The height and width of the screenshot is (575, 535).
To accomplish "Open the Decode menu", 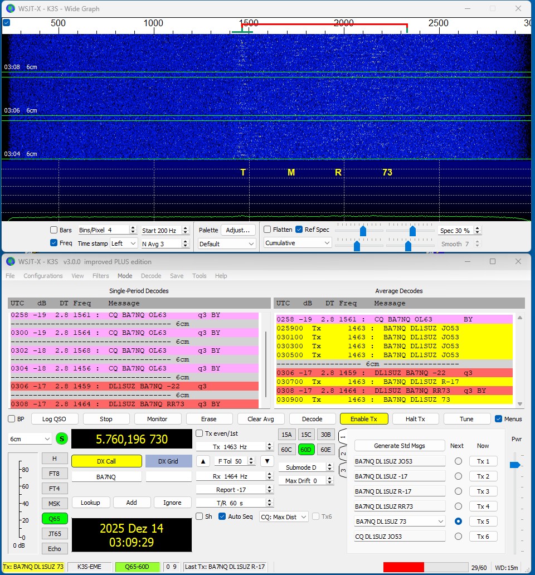I will [150, 275].
